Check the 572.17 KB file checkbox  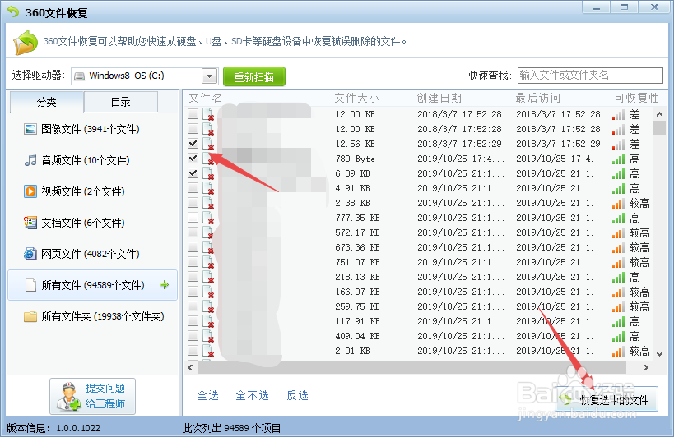193,232
